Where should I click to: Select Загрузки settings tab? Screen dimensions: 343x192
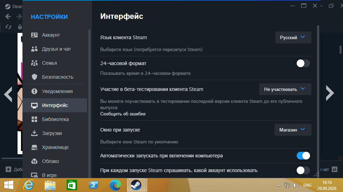[55, 133]
